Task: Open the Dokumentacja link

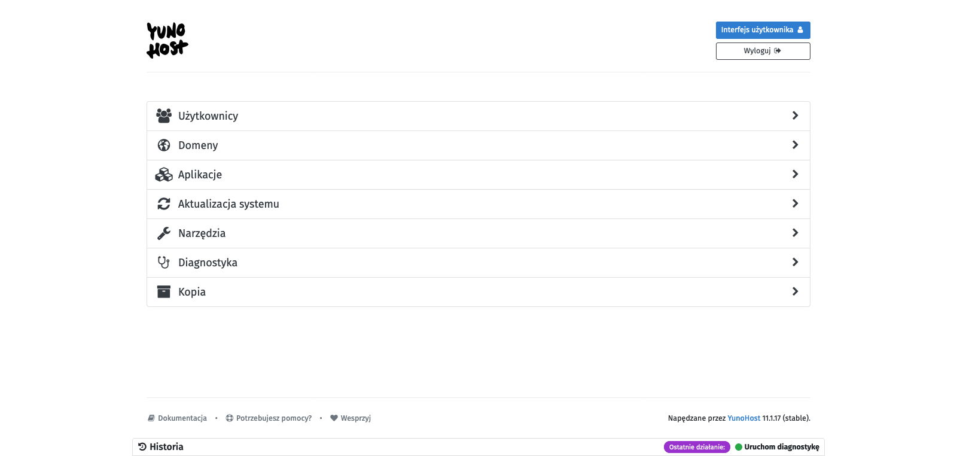Action: [x=182, y=418]
